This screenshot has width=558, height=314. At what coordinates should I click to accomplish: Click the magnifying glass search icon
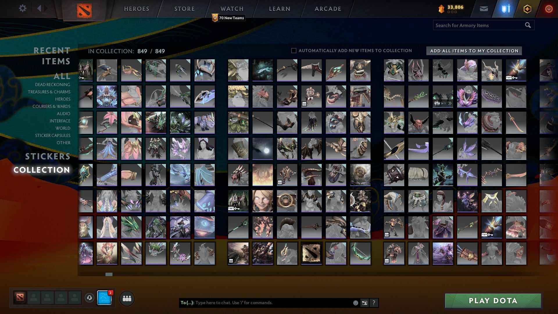pyautogui.click(x=528, y=25)
